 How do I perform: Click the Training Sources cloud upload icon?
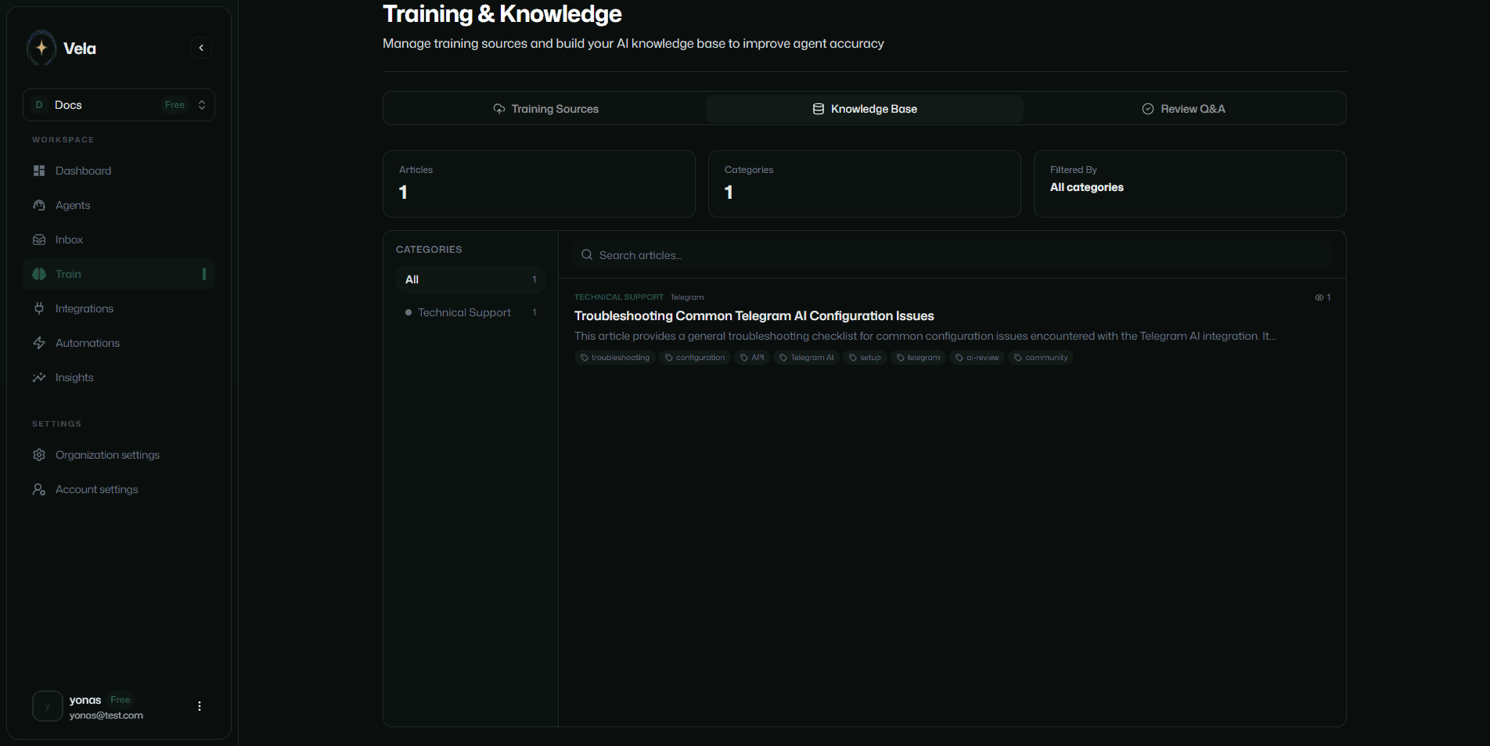(x=499, y=109)
